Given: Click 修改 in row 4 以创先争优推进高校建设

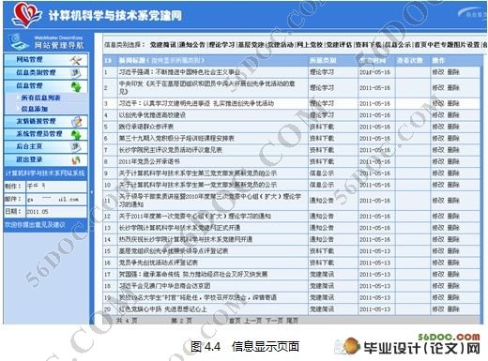Looking at the screenshot, I should [x=438, y=115].
